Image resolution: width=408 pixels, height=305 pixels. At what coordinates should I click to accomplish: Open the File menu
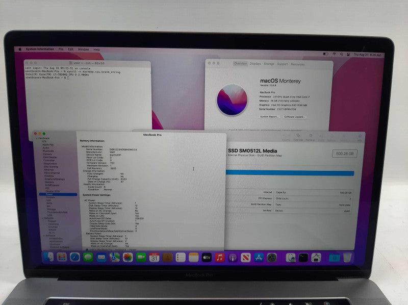coord(61,49)
